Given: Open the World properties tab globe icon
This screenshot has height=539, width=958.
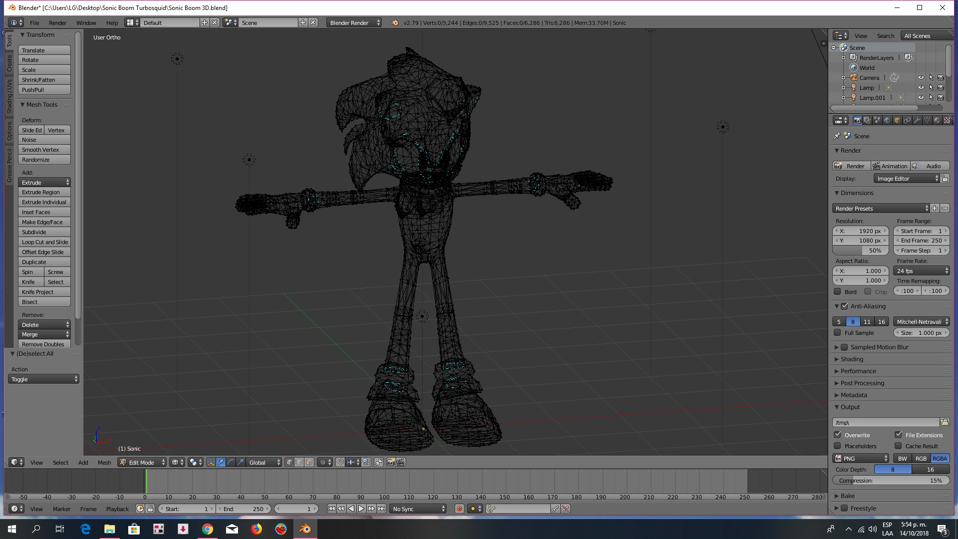Looking at the screenshot, I should tap(887, 120).
